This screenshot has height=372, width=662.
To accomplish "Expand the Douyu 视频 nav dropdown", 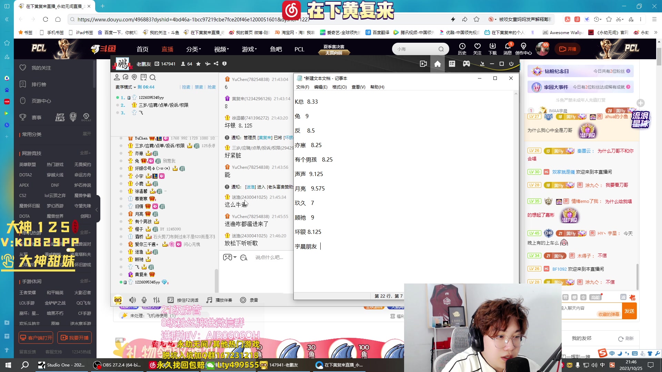I will click(221, 49).
